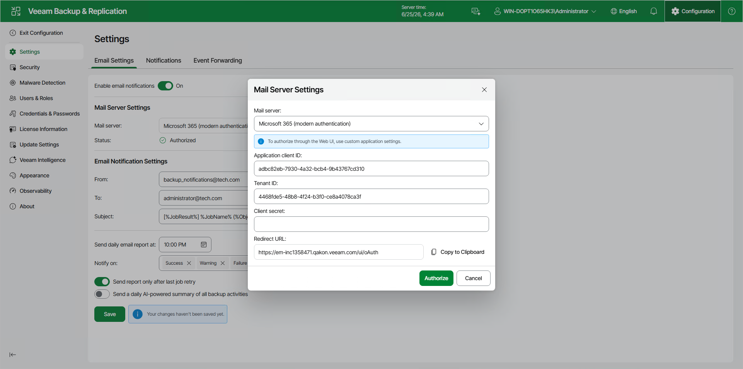Image resolution: width=743 pixels, height=369 pixels.
Task: Click the Tenant ID field
Action: 371,196
